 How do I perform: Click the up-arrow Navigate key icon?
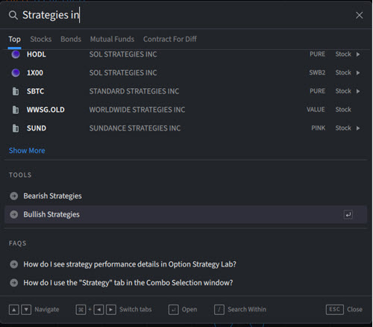(14, 310)
